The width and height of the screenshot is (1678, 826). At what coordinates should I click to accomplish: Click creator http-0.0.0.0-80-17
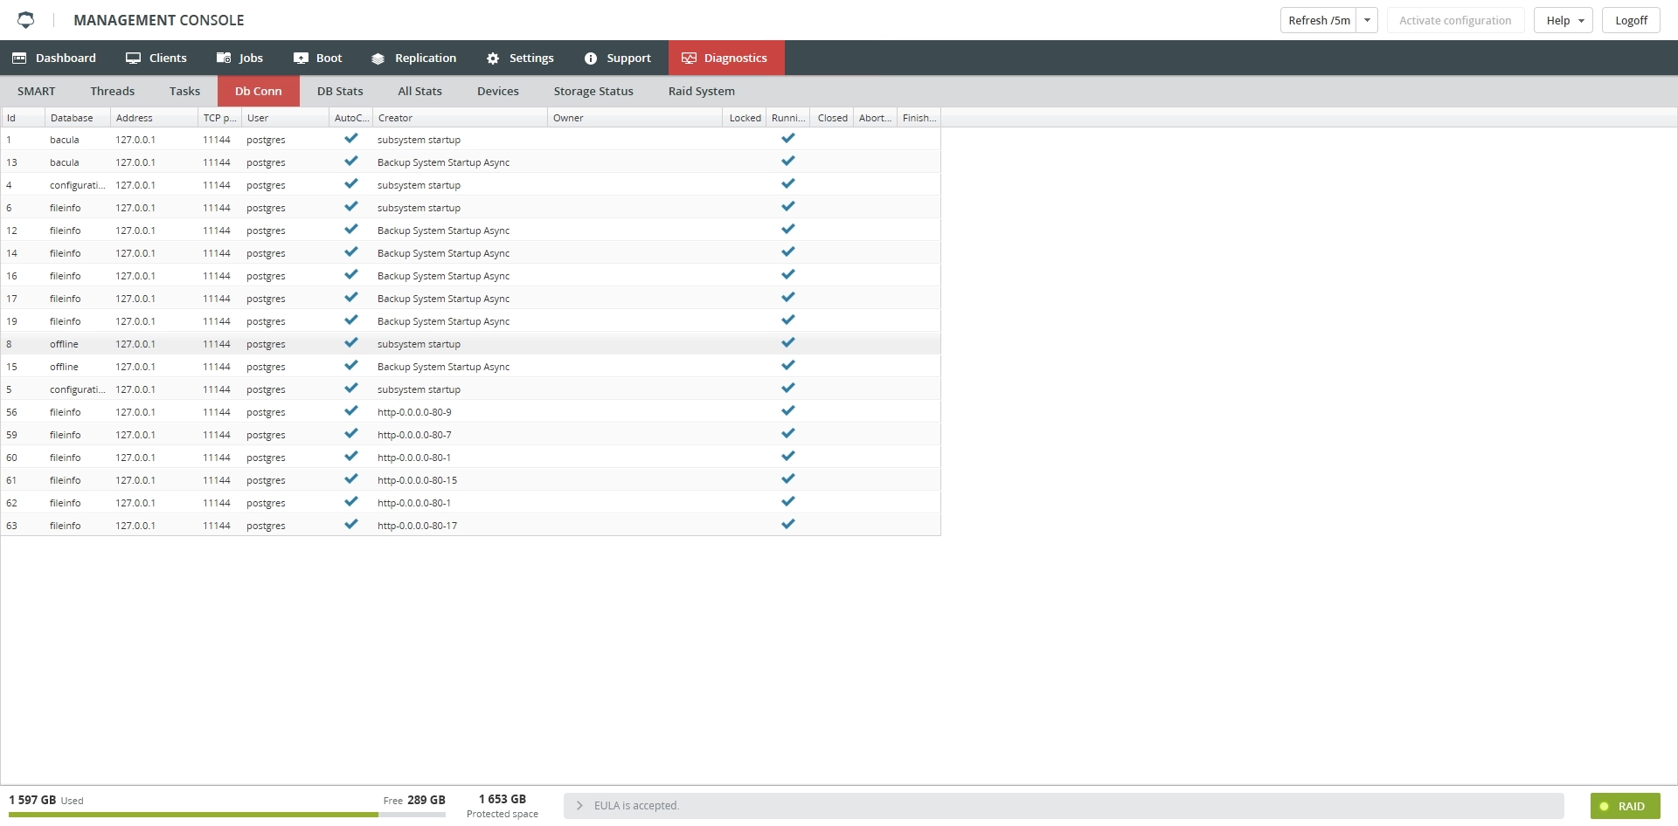pos(417,526)
